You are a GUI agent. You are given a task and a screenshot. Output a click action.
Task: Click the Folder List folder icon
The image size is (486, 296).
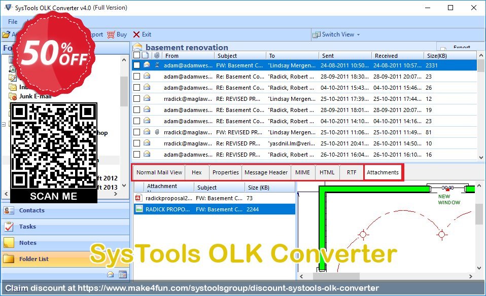point(9,259)
